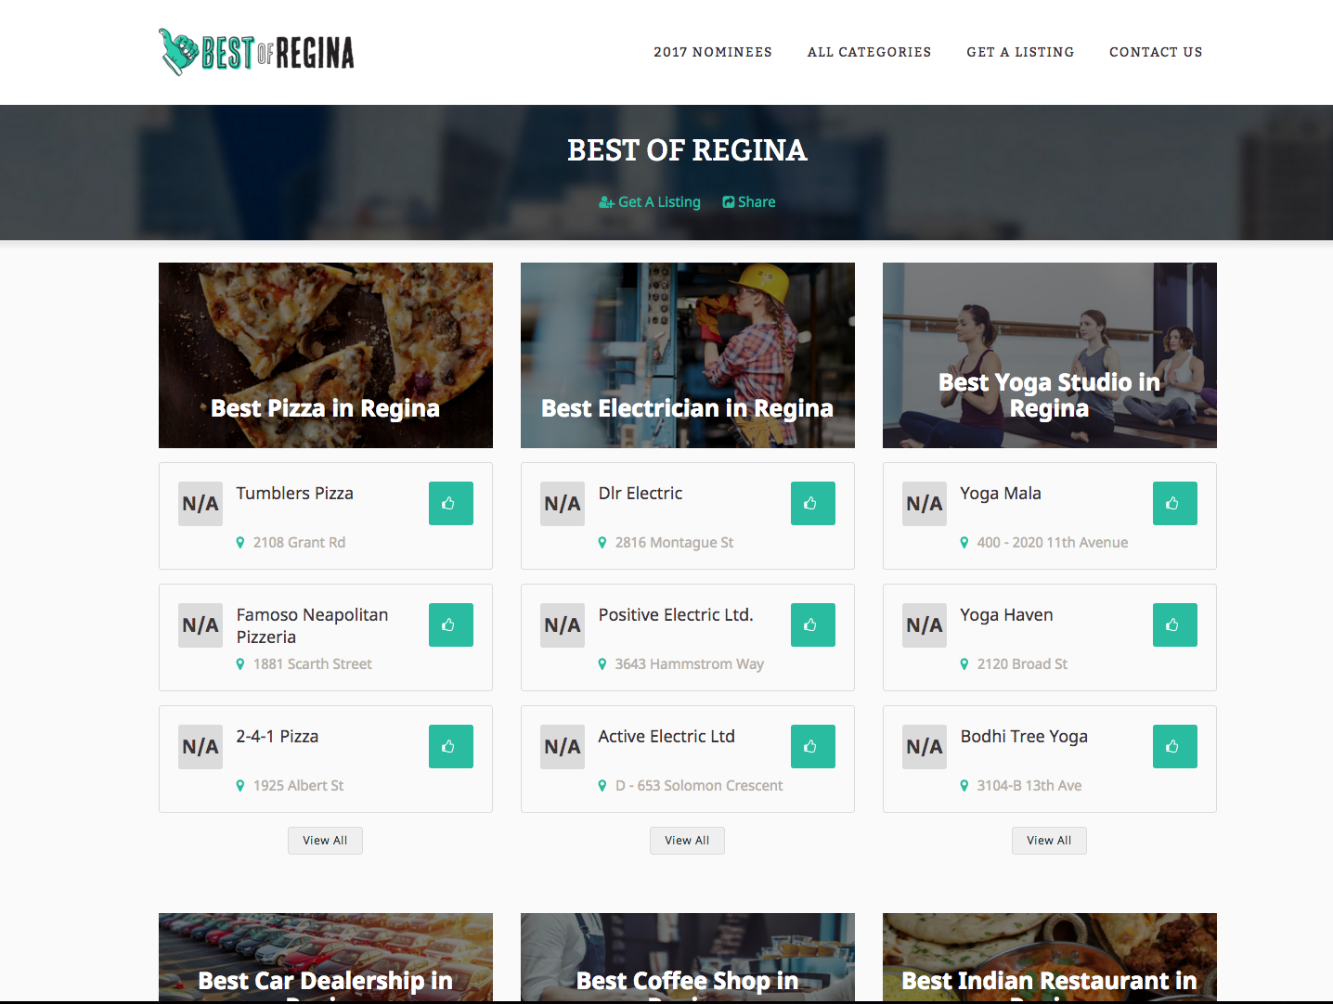Upvote Positive Electric Ltd. listing

812,624
